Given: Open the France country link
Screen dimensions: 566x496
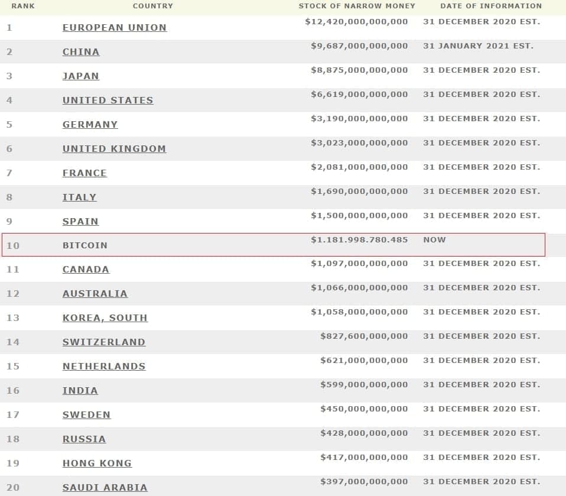Looking at the screenshot, I should (84, 173).
